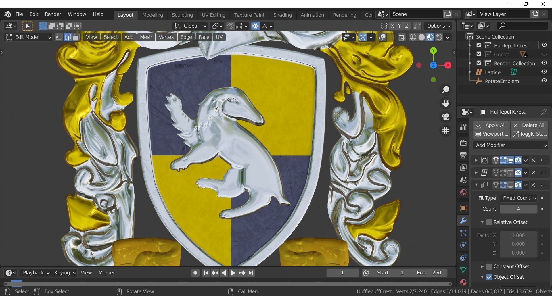The image size is (552, 296).
Task: Click the pan view hand icon
Action: pyautogui.click(x=446, y=103)
